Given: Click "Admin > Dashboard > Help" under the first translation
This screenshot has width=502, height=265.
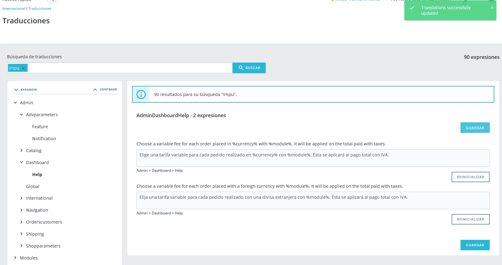Looking at the screenshot, I should point(159,171).
